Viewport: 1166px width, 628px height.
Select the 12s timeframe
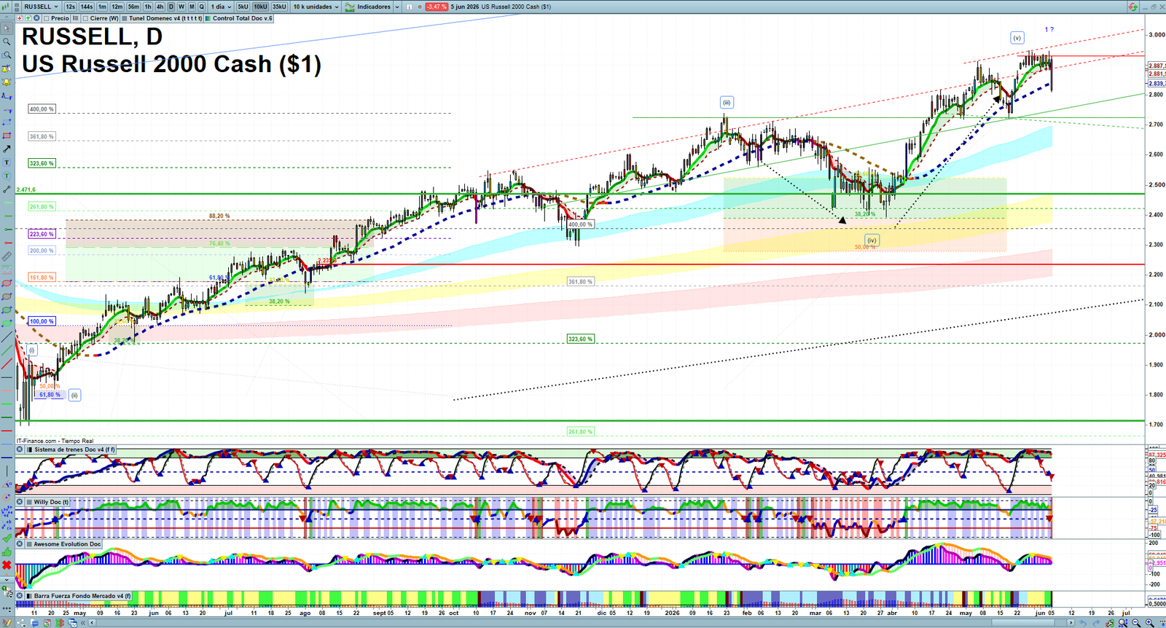click(x=70, y=7)
